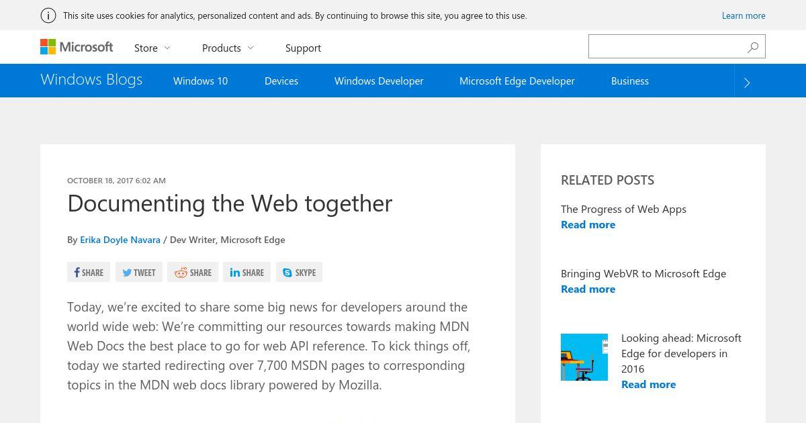Open the Looking ahead post thumbnail
The height and width of the screenshot is (423, 806).
(584, 357)
